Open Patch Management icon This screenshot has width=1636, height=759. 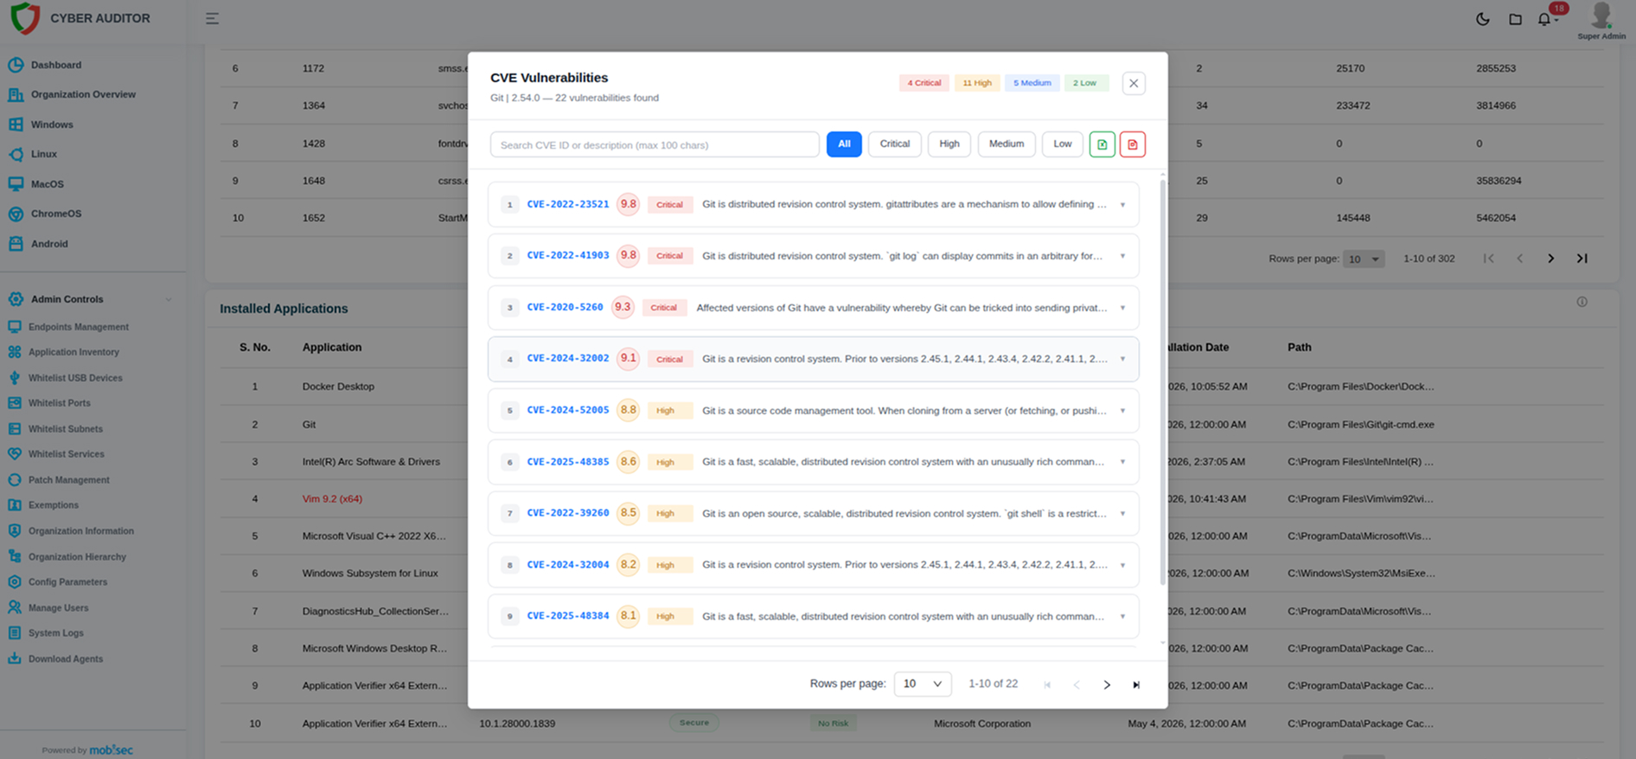tap(15, 480)
